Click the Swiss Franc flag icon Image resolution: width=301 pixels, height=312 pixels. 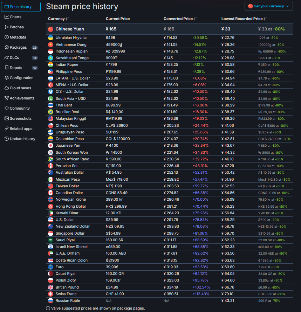pos(50,294)
